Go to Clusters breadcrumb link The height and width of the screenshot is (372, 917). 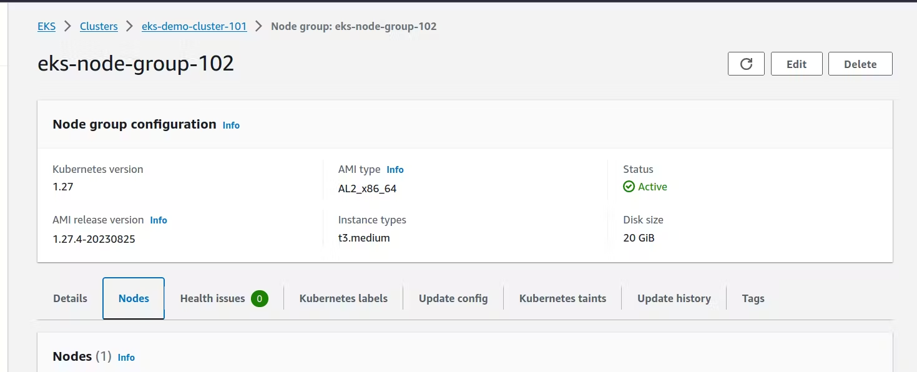(99, 26)
